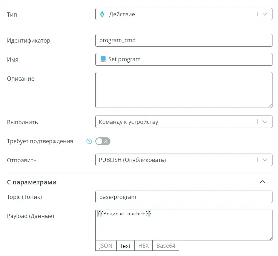Click the Topic field with base/program

184,197
